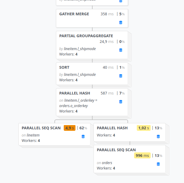Click database icon in 587 ms Parallel Hash node
The width and height of the screenshot is (184, 183).
point(121,102)
